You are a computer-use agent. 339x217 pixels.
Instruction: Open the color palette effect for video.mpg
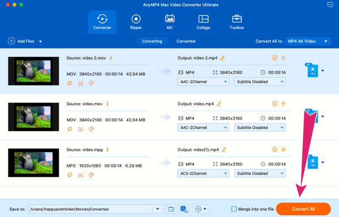pyautogui.click(x=91, y=175)
